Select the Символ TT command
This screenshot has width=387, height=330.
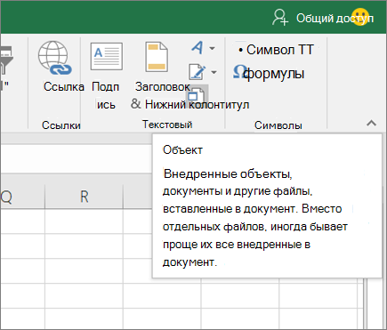(279, 50)
